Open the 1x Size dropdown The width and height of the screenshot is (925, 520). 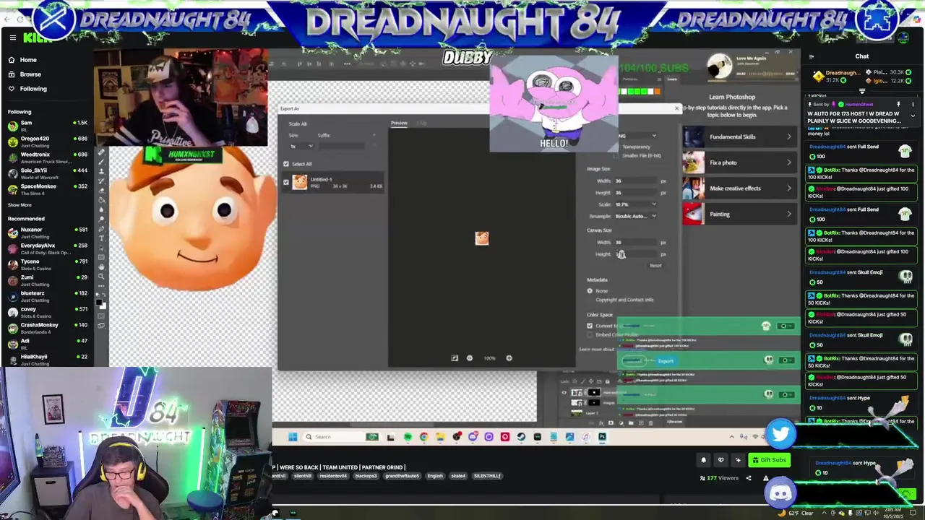coord(302,146)
